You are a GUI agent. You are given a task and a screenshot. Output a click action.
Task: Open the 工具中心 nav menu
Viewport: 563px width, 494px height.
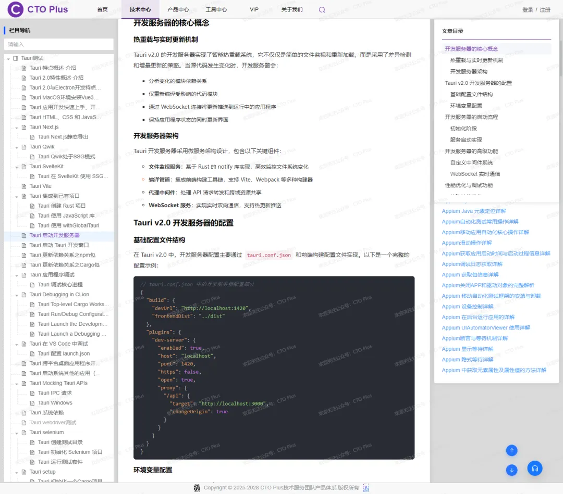tap(216, 10)
